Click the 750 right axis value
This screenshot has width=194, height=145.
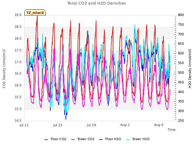point(181,25)
